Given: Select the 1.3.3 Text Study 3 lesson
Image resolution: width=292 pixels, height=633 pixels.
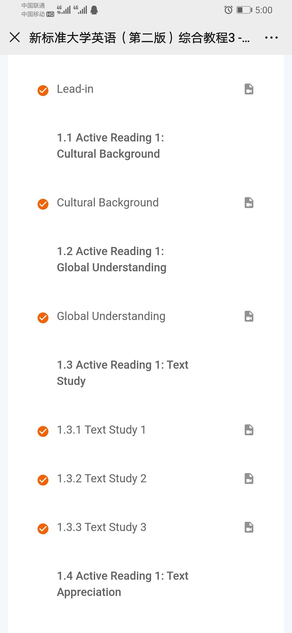Looking at the screenshot, I should (102, 527).
